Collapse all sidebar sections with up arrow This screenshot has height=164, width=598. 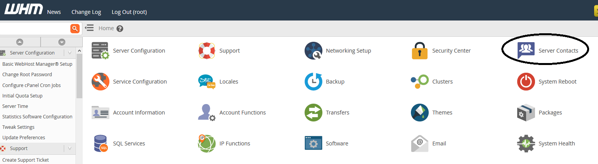[20, 42]
